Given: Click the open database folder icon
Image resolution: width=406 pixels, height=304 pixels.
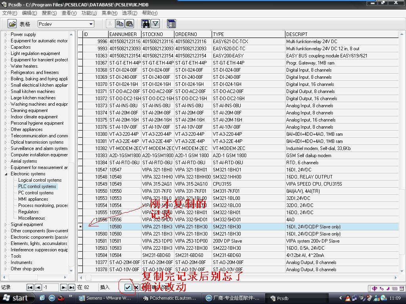Looking at the screenshot, I should (x=12, y=24).
